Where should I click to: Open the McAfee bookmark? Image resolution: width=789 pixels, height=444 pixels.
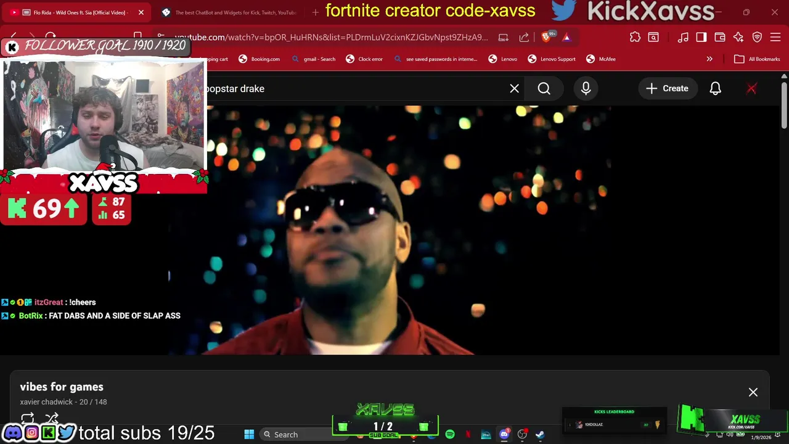tap(601, 59)
